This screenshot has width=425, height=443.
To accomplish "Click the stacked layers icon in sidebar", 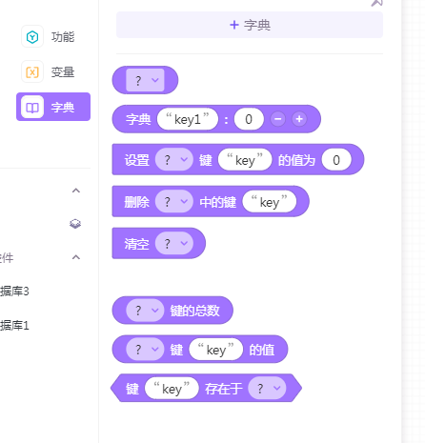I will [75, 224].
